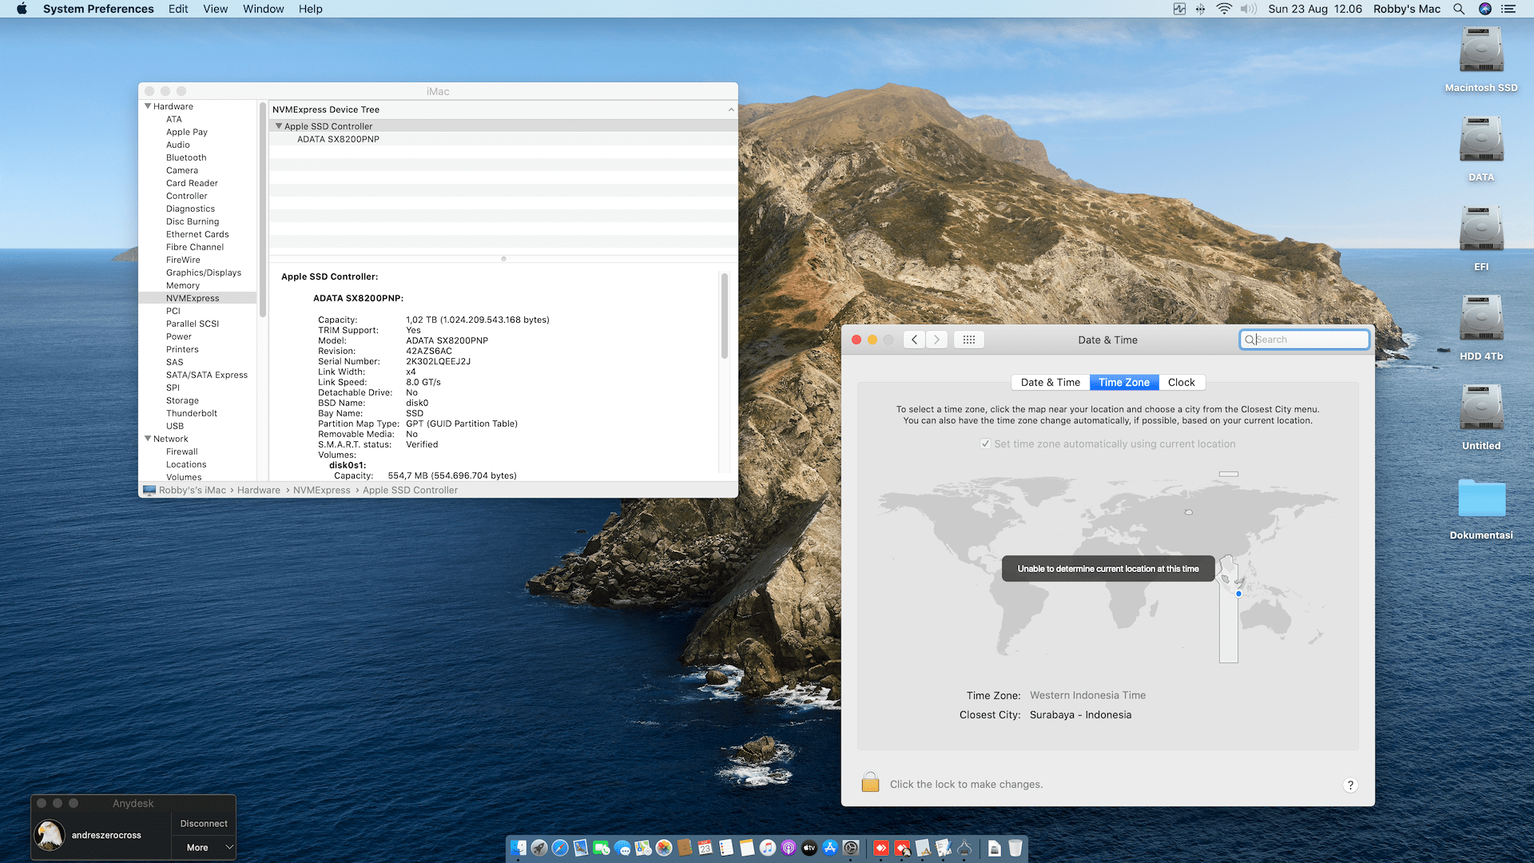
Task: Click the System Information detail scrollbar
Action: pyautogui.click(x=725, y=316)
